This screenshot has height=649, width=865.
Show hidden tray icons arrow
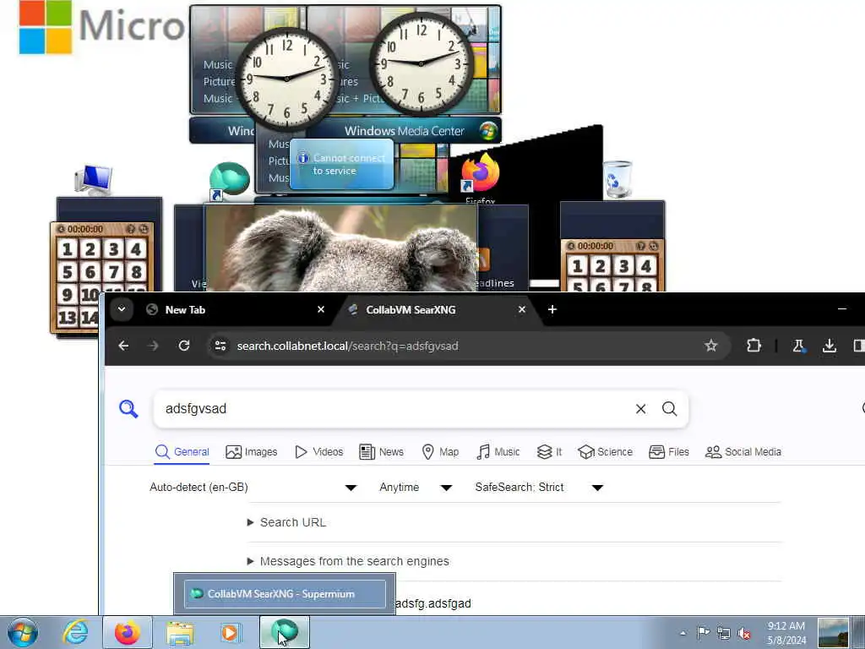(x=683, y=633)
